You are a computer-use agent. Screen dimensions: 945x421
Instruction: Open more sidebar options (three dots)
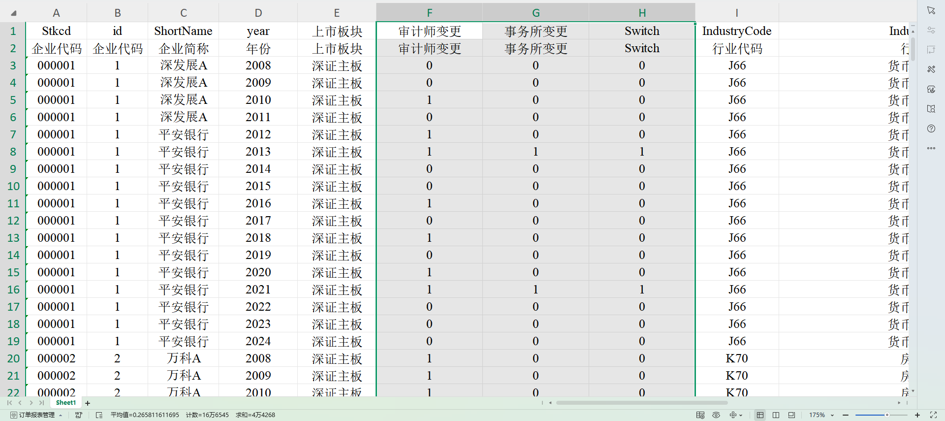tap(931, 148)
